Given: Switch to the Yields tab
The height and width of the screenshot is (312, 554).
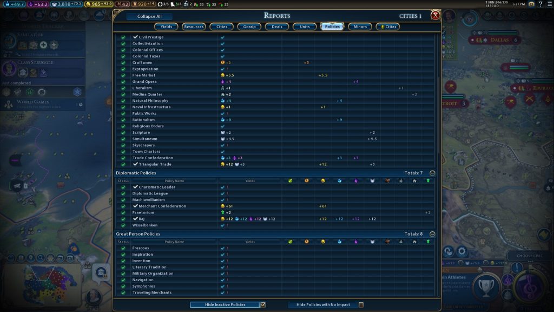Looking at the screenshot, I should [166, 27].
